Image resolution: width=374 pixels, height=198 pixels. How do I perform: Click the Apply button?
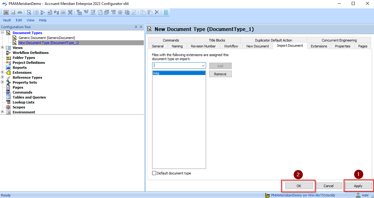pos(358,186)
